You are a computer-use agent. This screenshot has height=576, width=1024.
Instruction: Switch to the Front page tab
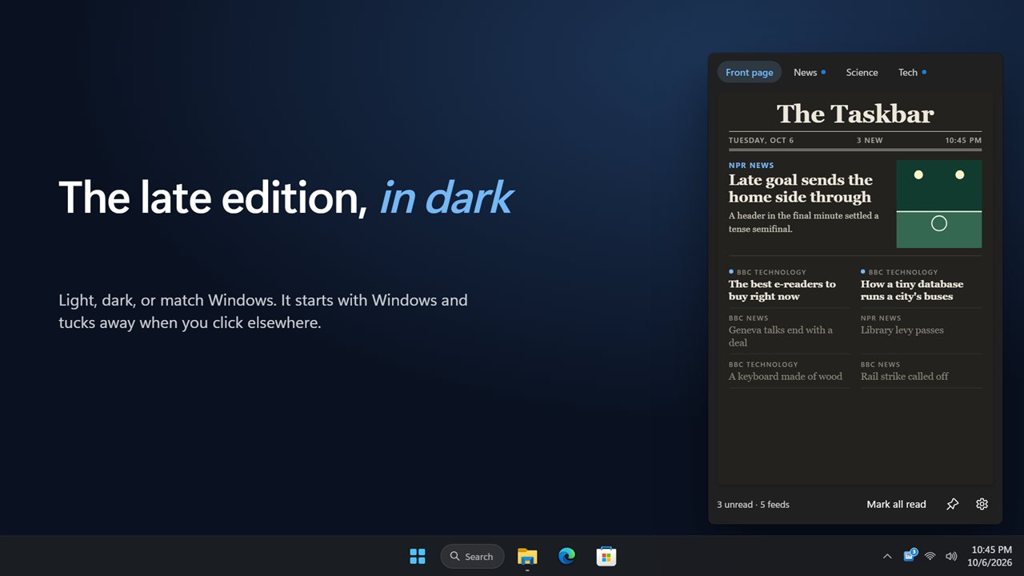point(750,73)
